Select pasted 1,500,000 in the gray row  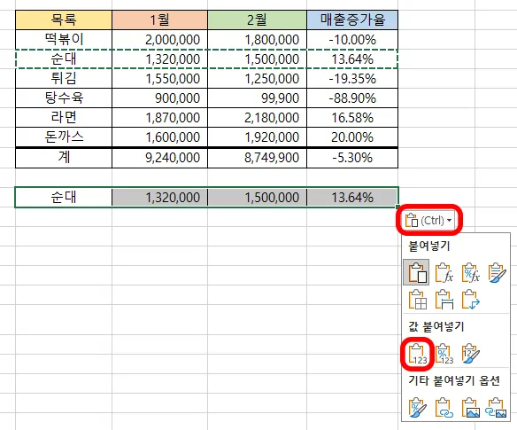click(257, 197)
